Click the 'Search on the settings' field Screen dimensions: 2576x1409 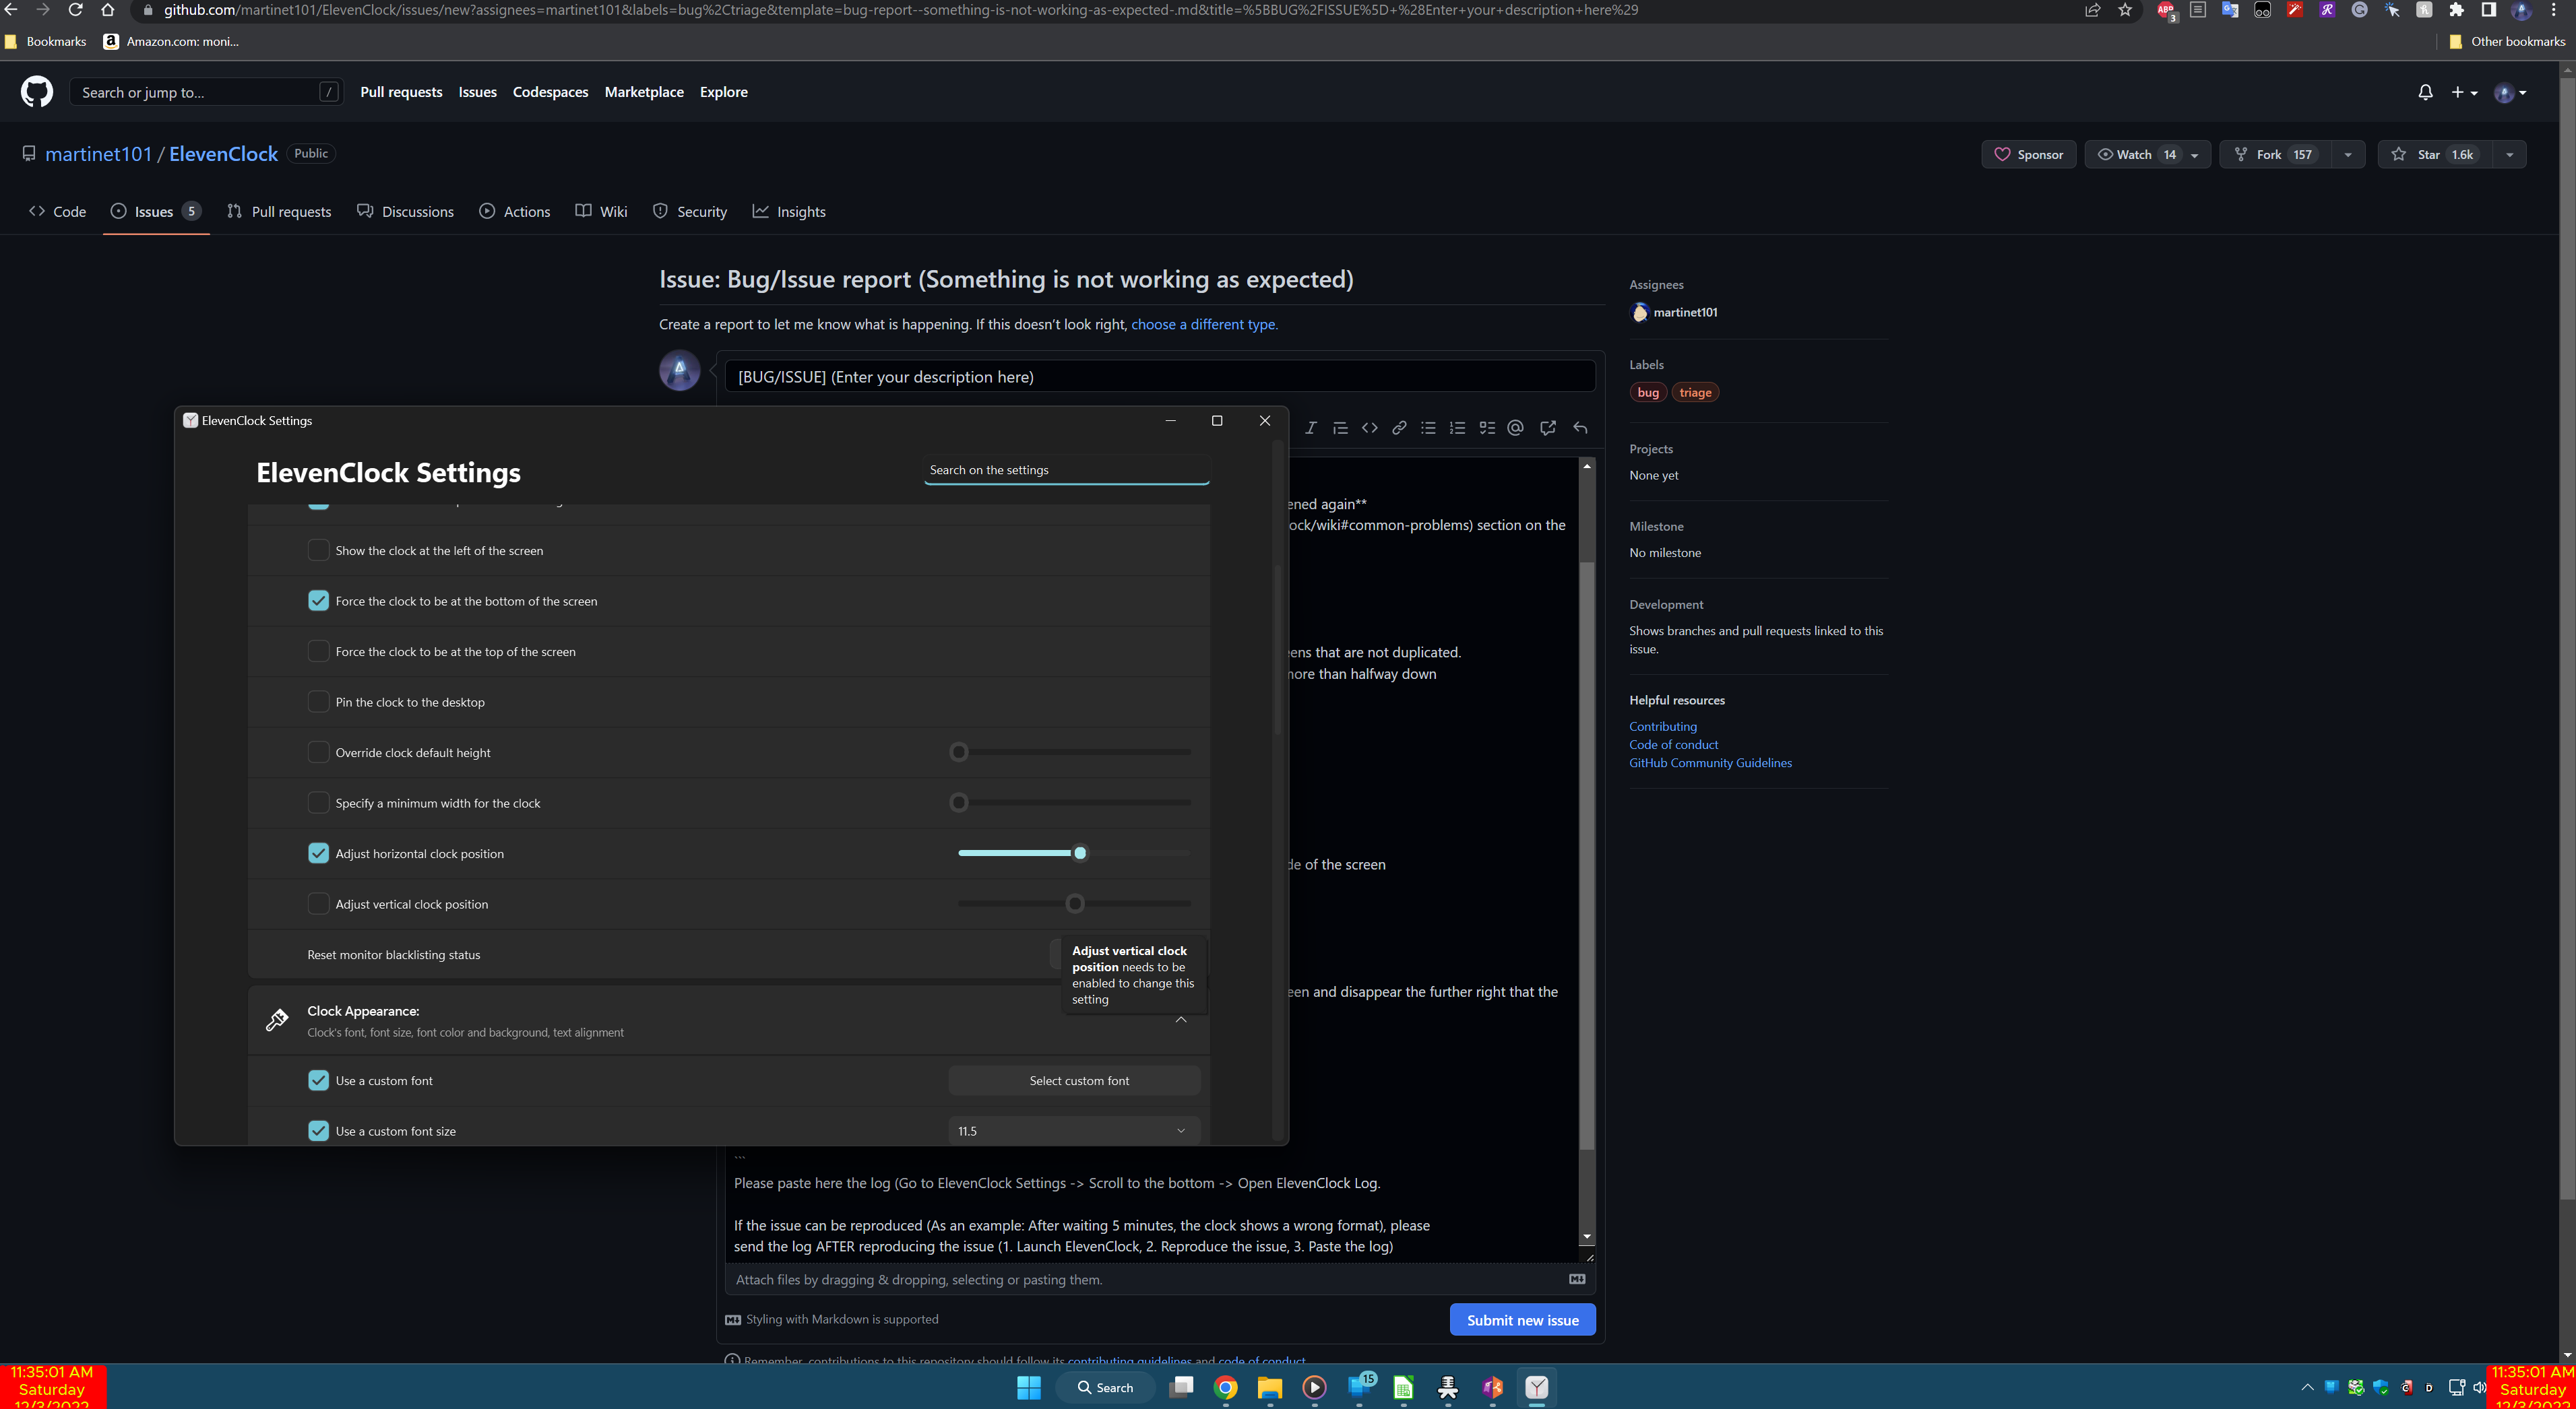pos(1066,469)
